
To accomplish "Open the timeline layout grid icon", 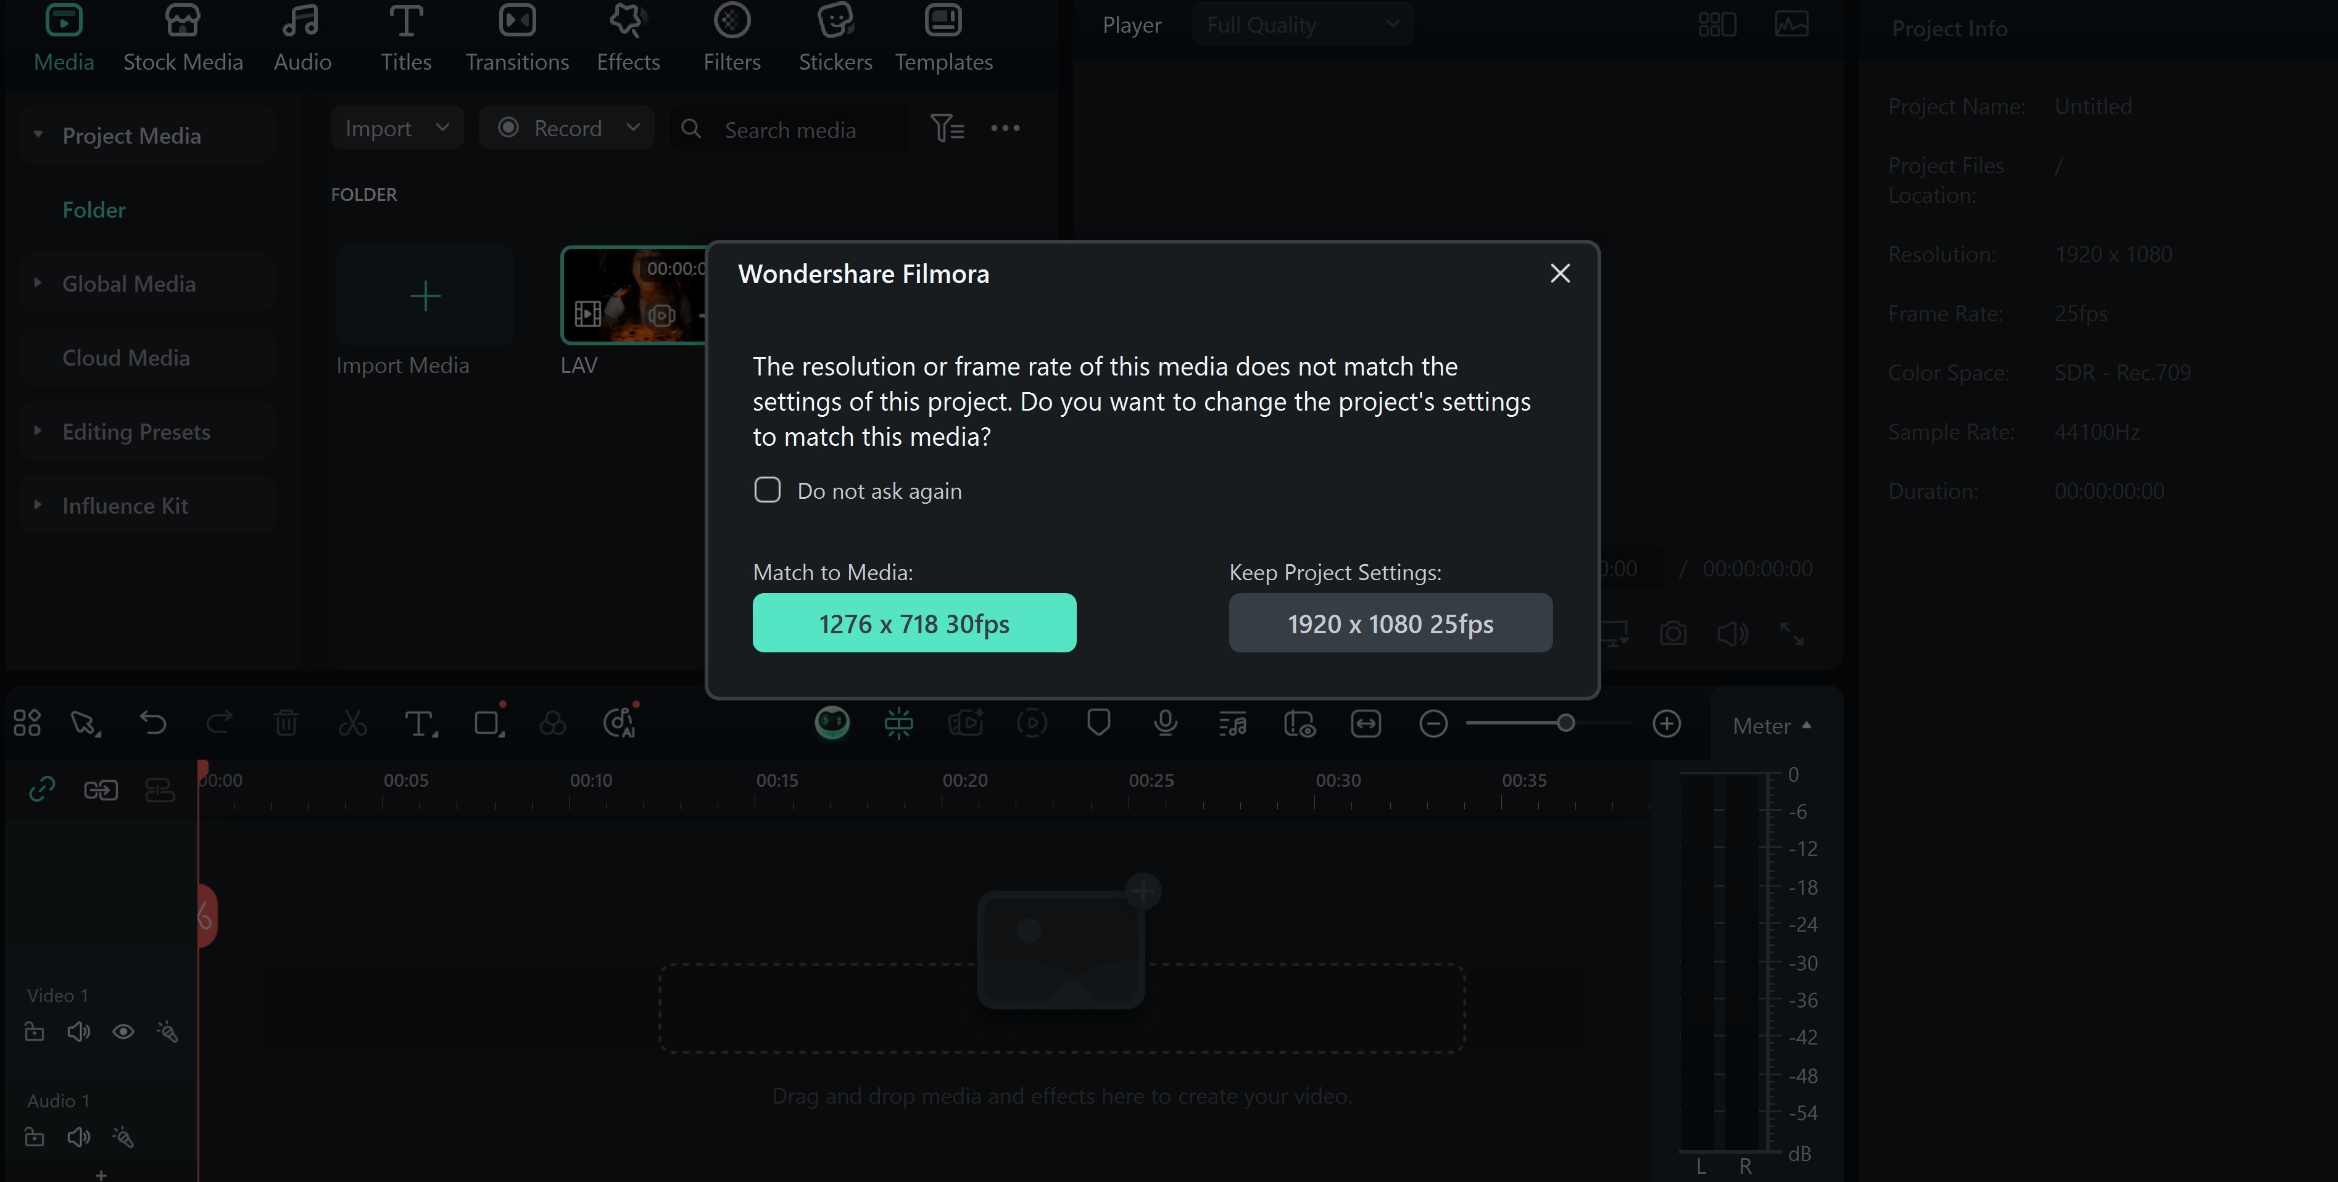I will (27, 723).
